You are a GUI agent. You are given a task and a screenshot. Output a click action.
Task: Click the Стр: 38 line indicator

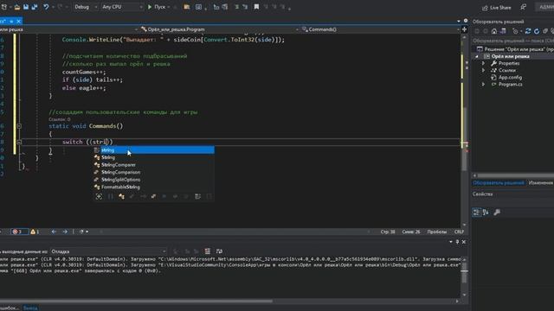click(388, 232)
